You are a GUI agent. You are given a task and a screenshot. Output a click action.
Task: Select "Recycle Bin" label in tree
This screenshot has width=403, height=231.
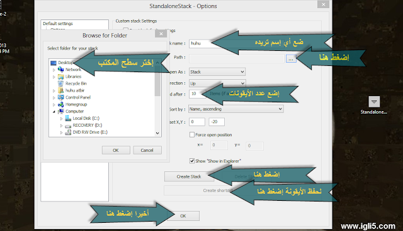(x=76, y=83)
